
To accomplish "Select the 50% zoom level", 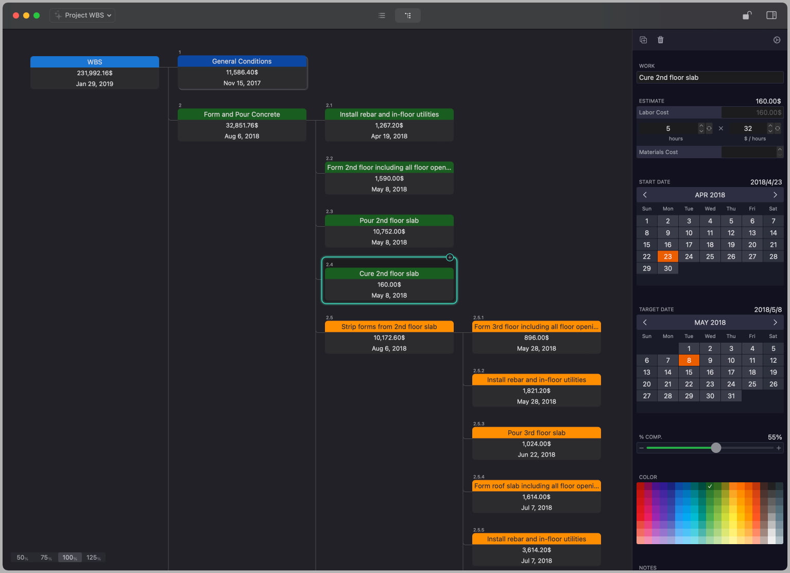I will 21,557.
